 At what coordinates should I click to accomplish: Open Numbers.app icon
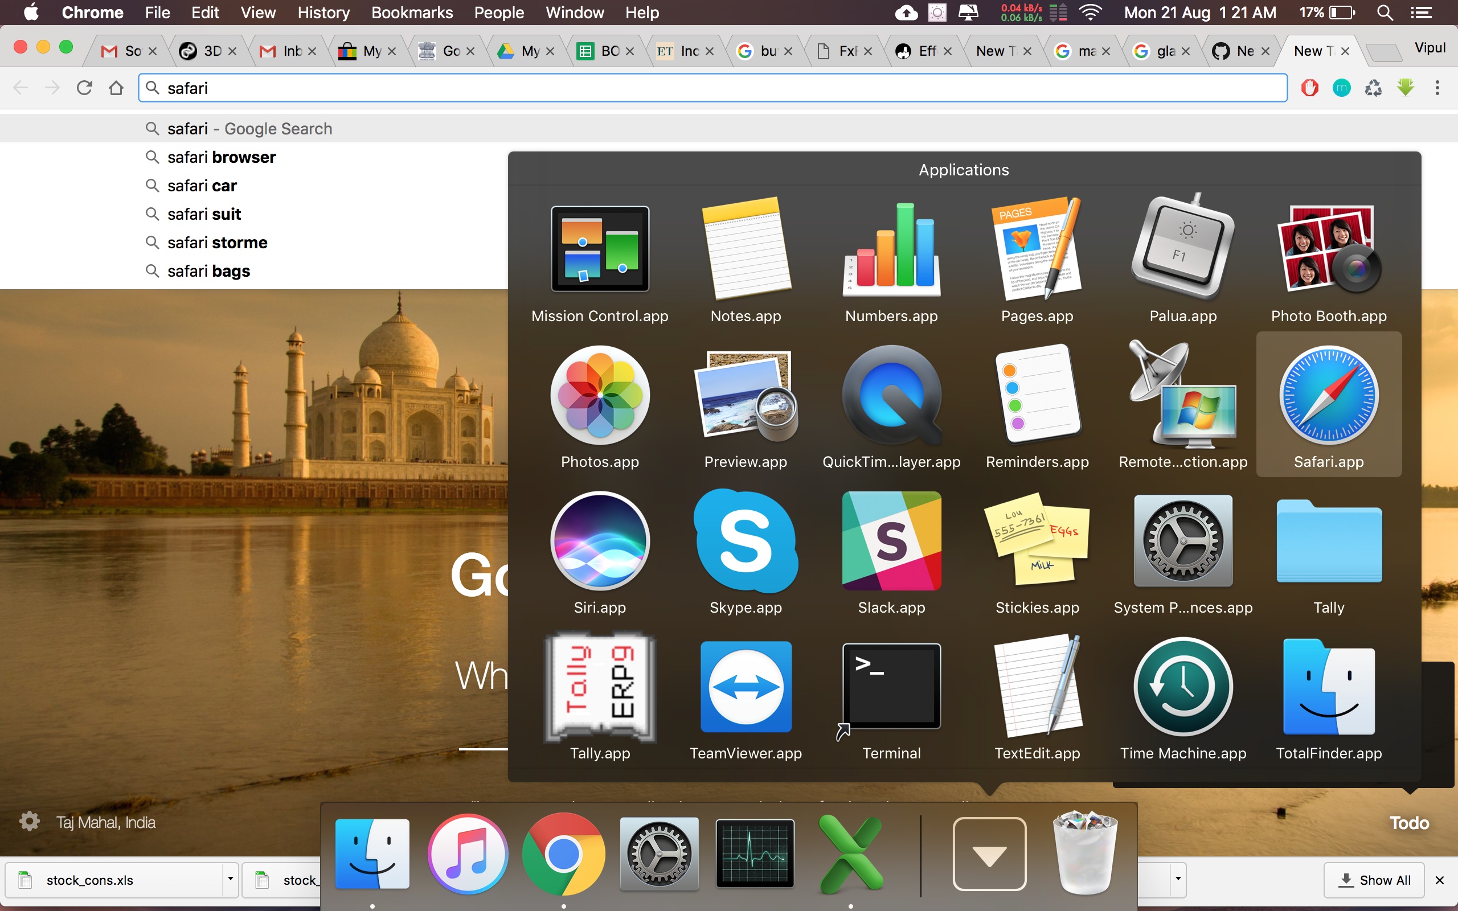pyautogui.click(x=892, y=249)
